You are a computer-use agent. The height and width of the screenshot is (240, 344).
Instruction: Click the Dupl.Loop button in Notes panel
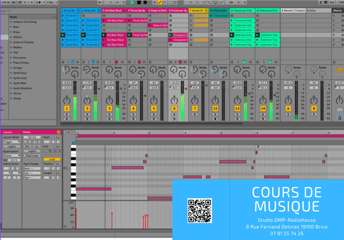pos(32,156)
